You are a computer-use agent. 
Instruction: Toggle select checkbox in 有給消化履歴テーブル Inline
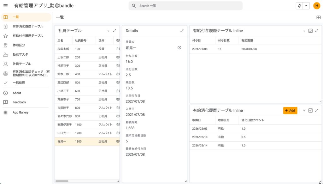click(310, 110)
